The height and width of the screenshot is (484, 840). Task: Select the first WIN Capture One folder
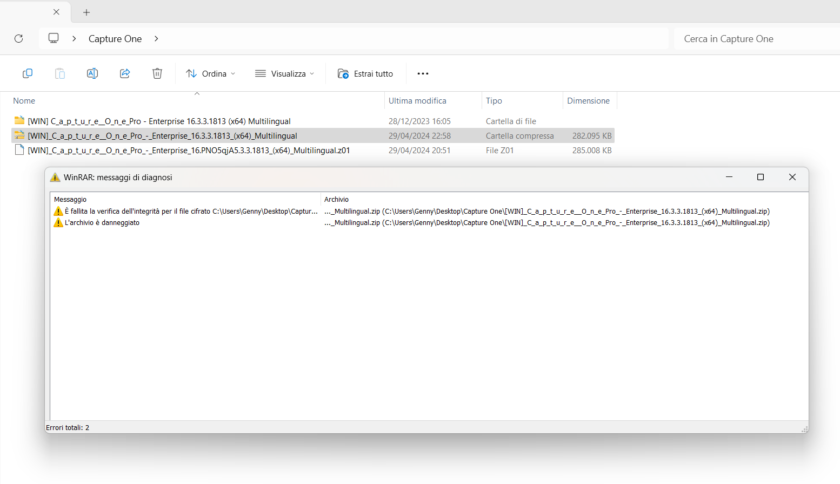pyautogui.click(x=159, y=121)
